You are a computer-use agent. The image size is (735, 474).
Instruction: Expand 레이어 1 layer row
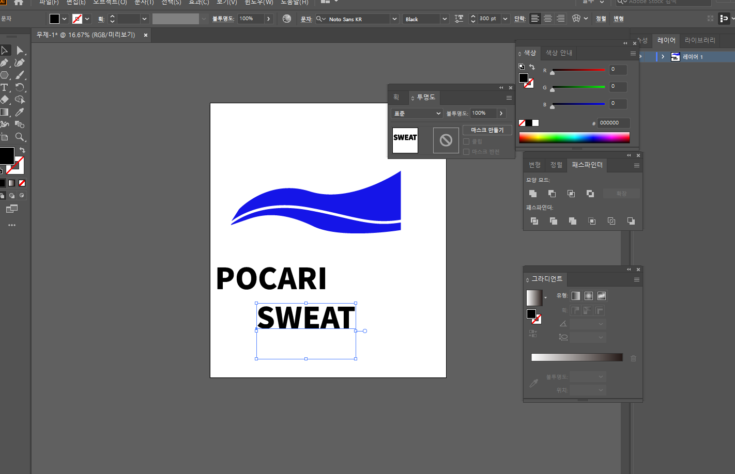click(x=663, y=57)
